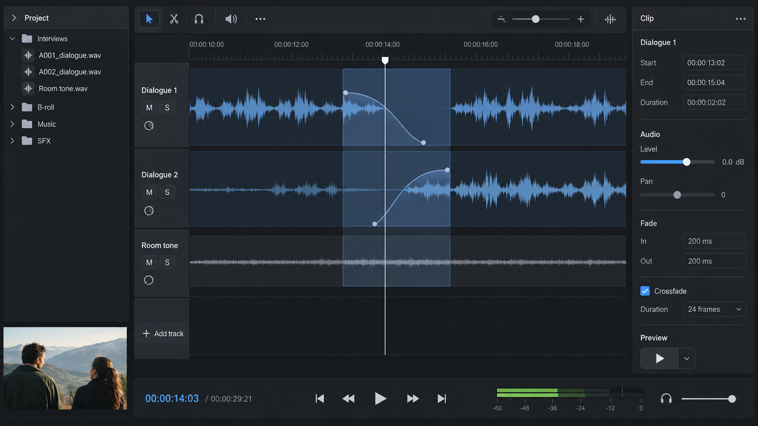Image resolution: width=758 pixels, height=426 pixels.
Task: Click the Fade In 200 ms field
Action: (714, 241)
